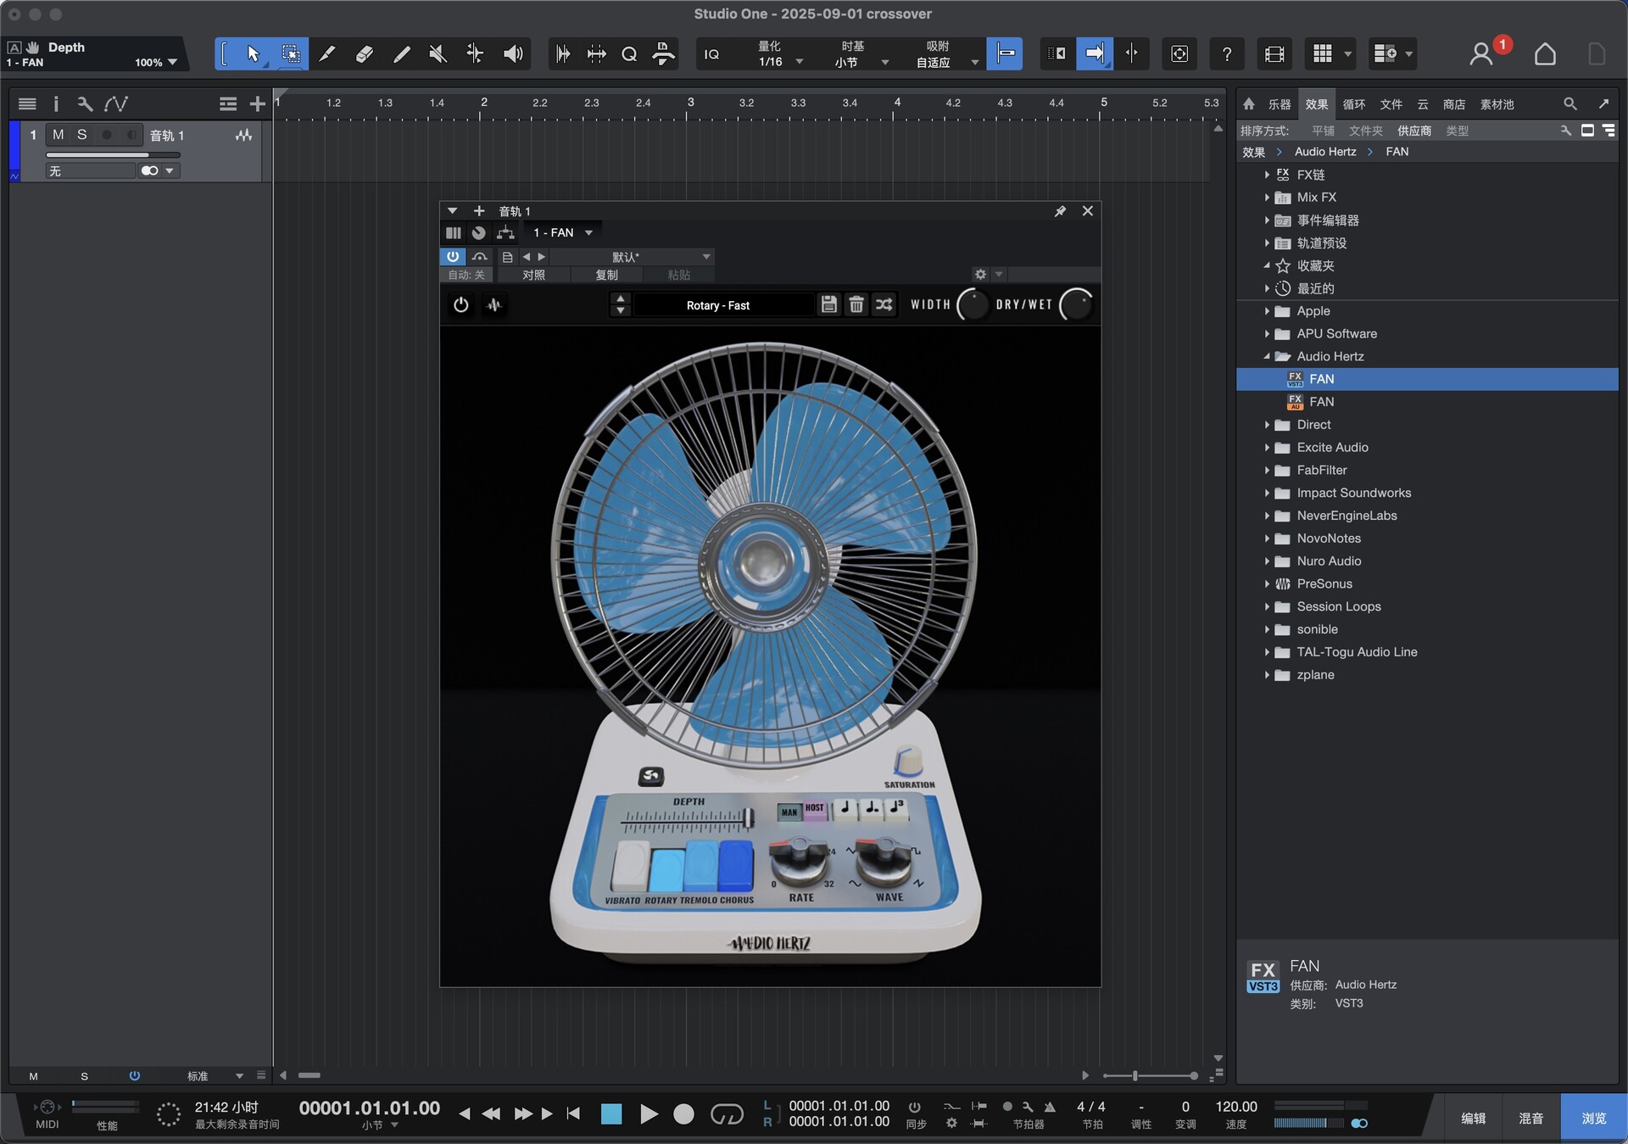Image resolution: width=1628 pixels, height=1144 pixels.
Task: Toggle blue activate button in plugin header
Action: [x=453, y=257]
